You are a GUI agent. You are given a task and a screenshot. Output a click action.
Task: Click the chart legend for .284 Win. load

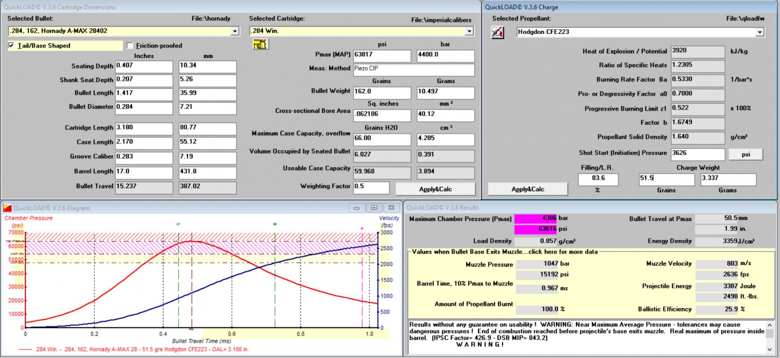(x=134, y=349)
